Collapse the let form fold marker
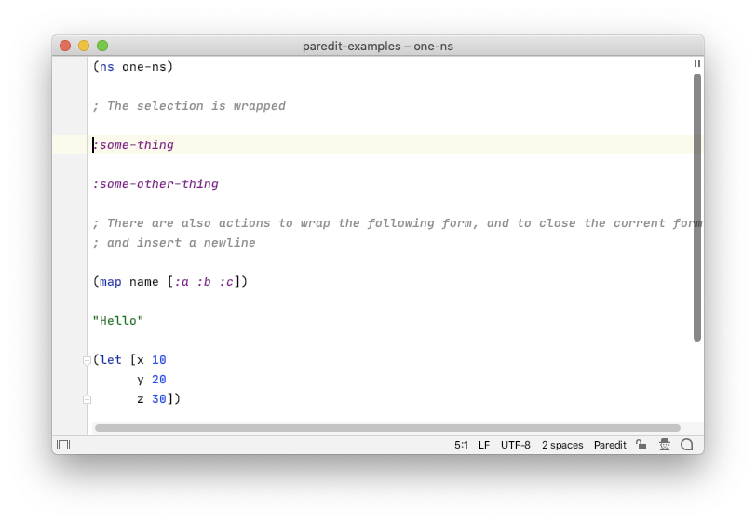The width and height of the screenshot is (756, 523). [87, 360]
